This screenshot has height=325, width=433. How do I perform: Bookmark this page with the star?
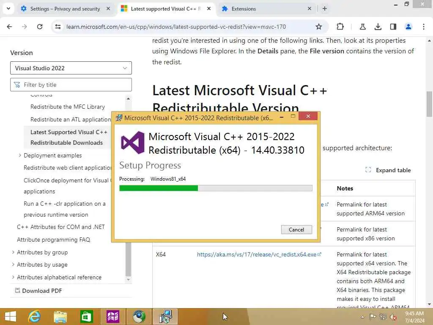pyautogui.click(x=319, y=27)
